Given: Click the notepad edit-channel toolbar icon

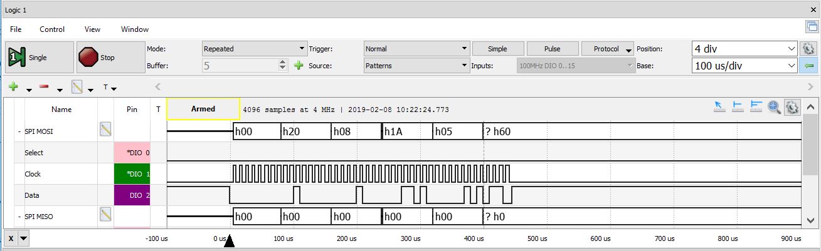Looking at the screenshot, I should tap(77, 87).
